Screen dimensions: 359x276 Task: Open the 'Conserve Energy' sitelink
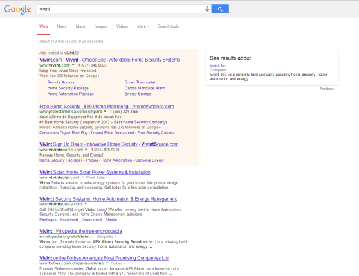point(150,160)
